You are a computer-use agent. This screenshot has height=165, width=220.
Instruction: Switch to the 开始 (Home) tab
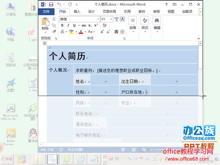(x=62, y=11)
